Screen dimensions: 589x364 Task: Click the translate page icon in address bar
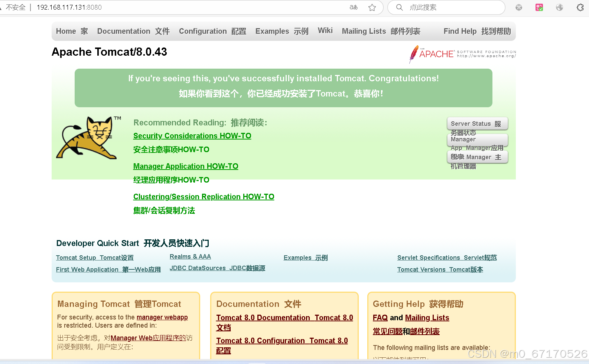click(x=354, y=7)
